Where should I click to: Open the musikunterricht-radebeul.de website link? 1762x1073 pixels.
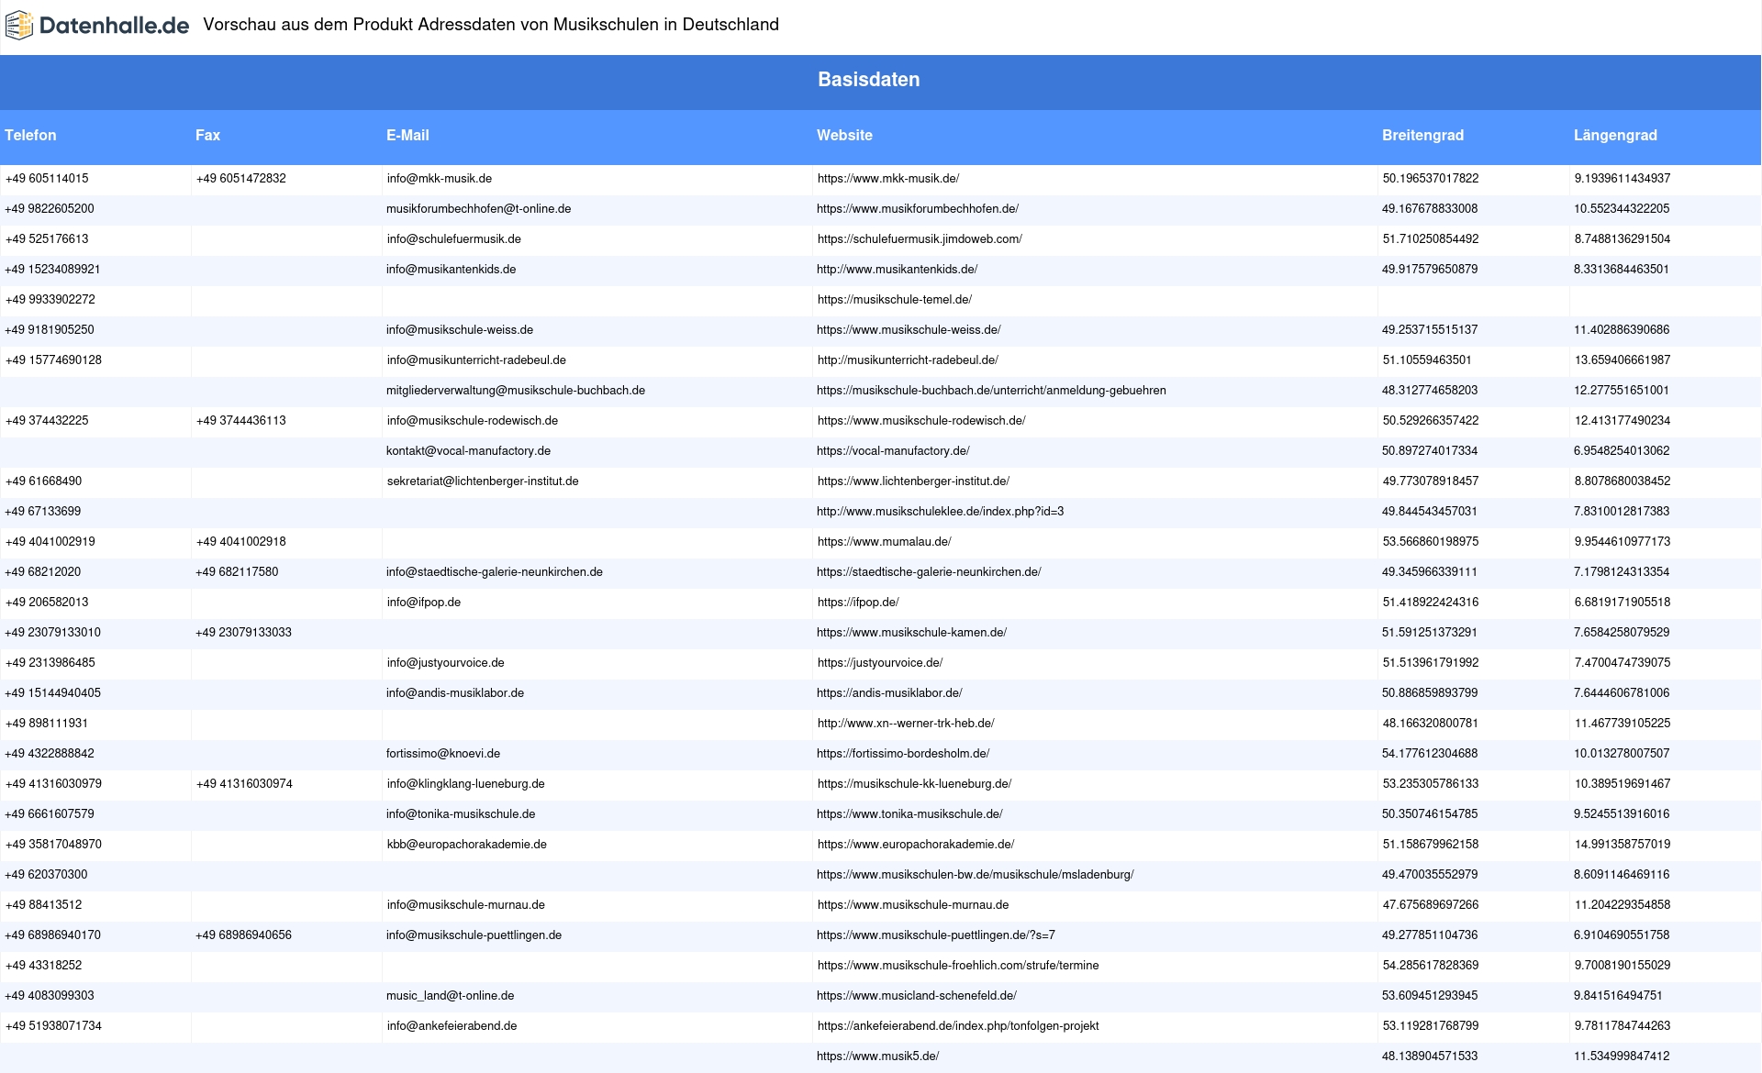[x=908, y=360]
